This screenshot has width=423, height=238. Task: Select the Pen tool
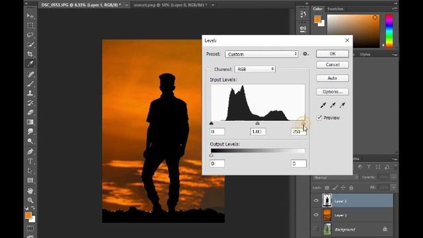[x=30, y=151]
